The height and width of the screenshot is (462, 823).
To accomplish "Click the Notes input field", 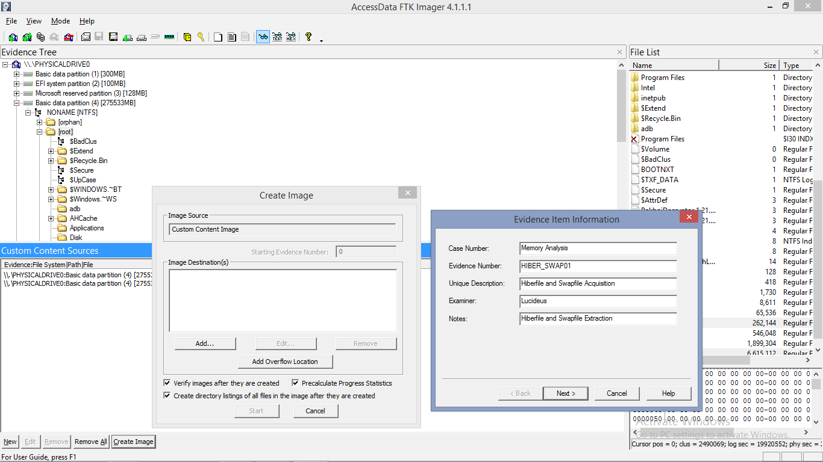I will [x=598, y=319].
